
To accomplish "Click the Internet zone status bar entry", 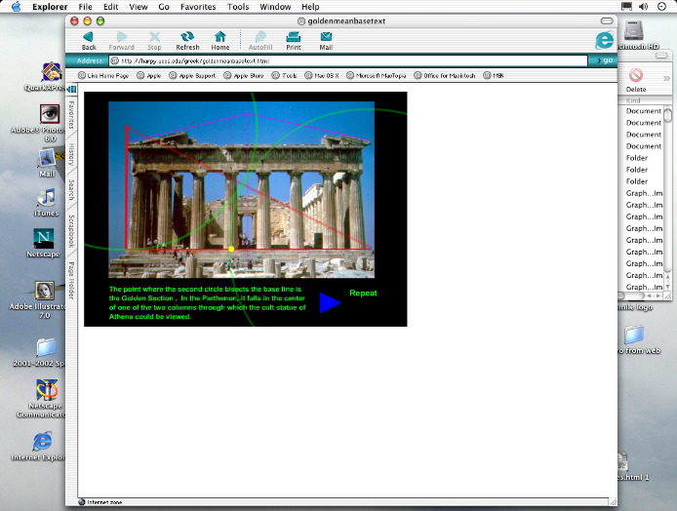I will tap(100, 502).
